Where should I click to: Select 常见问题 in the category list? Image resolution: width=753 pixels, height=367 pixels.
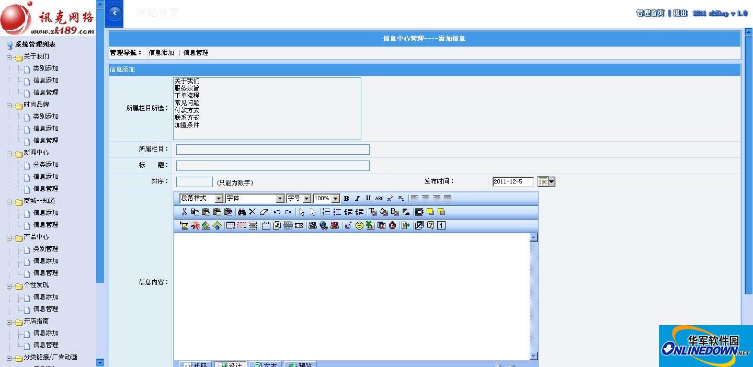coord(187,103)
